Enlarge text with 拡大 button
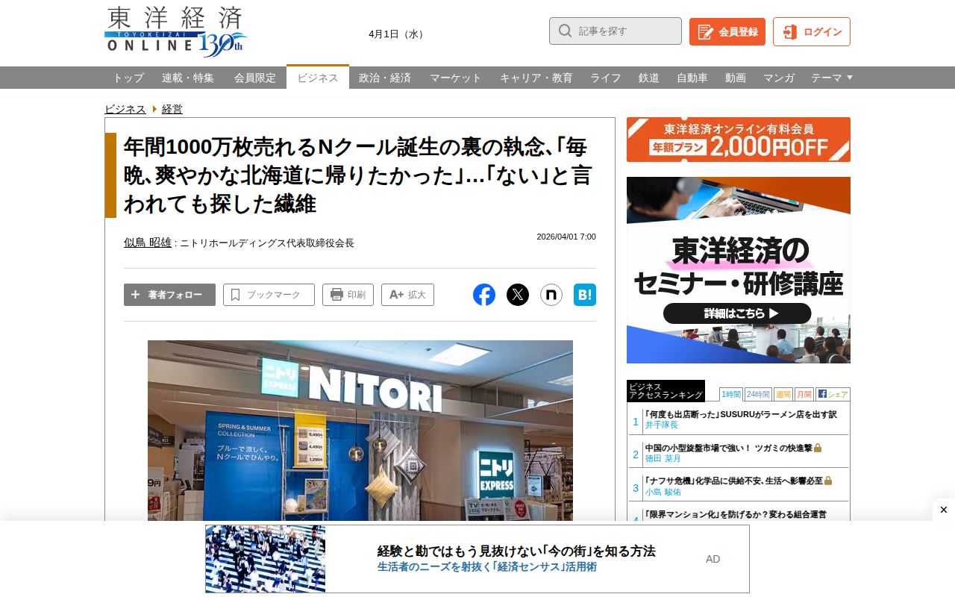The image size is (955, 597). pos(407,295)
